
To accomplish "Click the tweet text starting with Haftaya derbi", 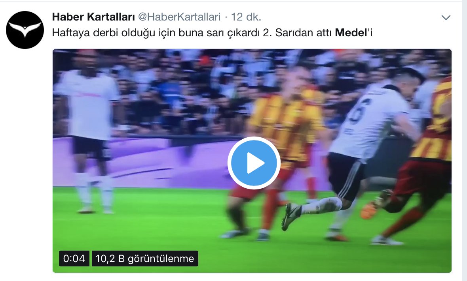I will point(212,33).
